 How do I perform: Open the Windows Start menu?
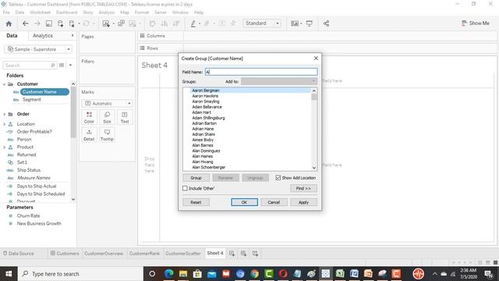pos(9,274)
